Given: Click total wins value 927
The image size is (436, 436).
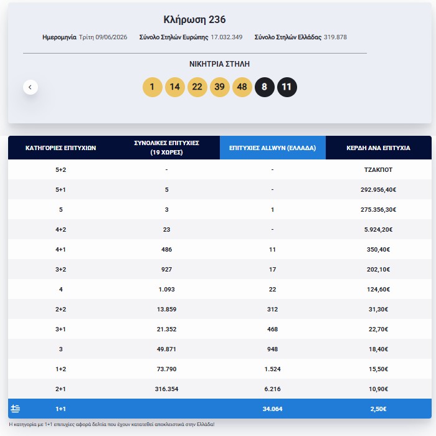Looking at the screenshot, I should pos(166,270).
